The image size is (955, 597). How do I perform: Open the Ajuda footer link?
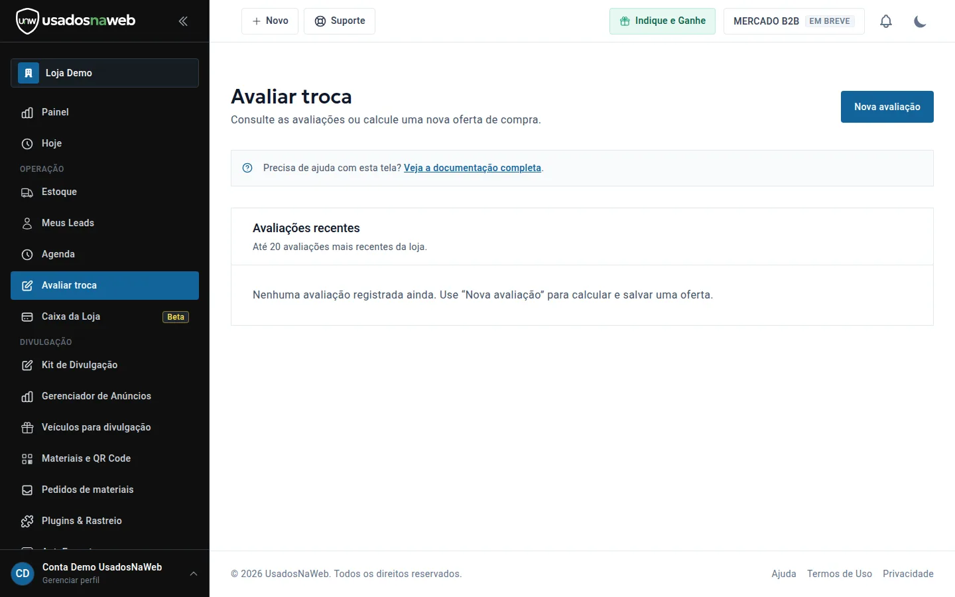(x=784, y=574)
